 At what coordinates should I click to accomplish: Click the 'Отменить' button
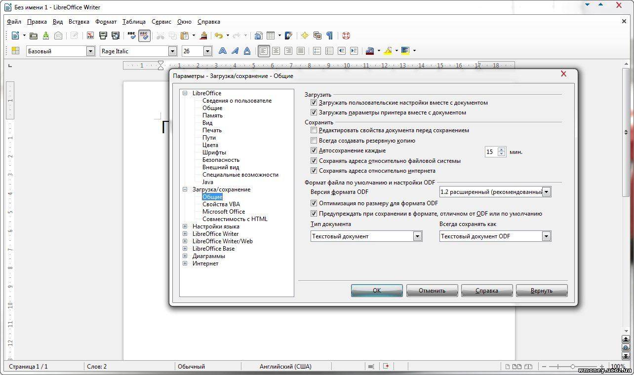(x=432, y=291)
